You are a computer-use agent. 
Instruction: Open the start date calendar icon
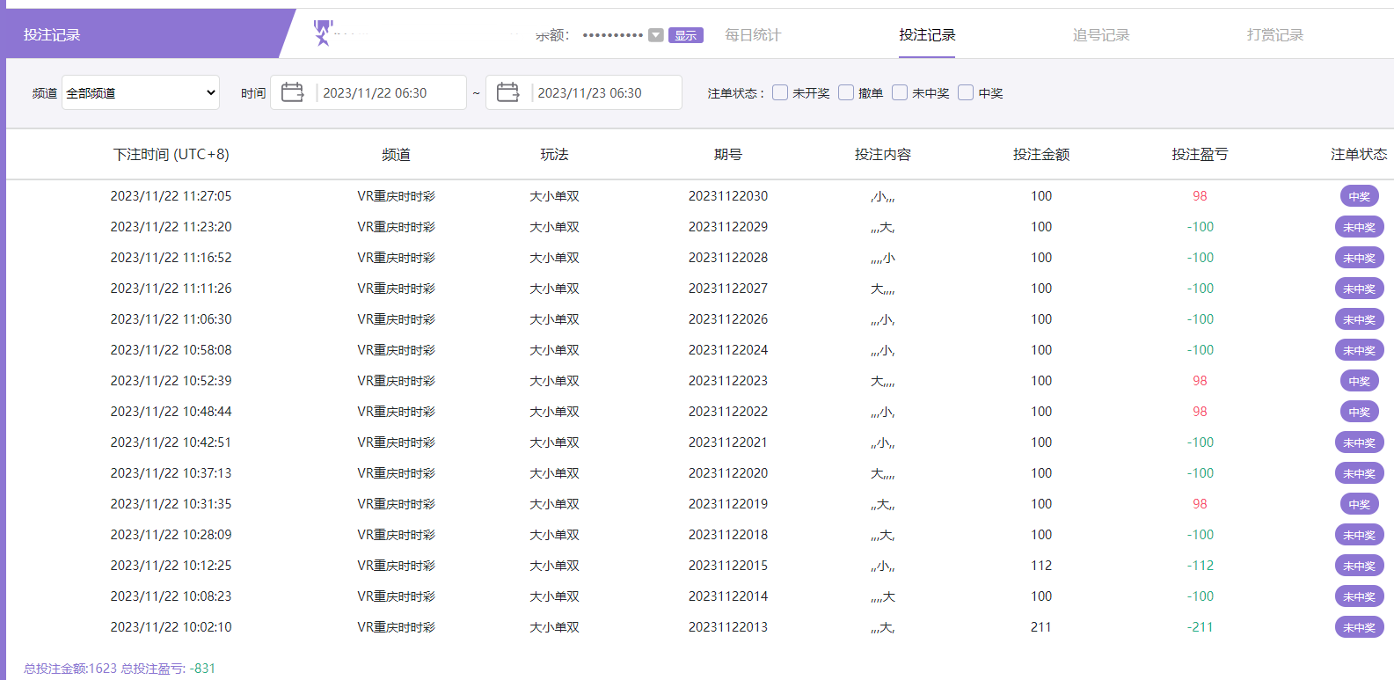point(292,92)
